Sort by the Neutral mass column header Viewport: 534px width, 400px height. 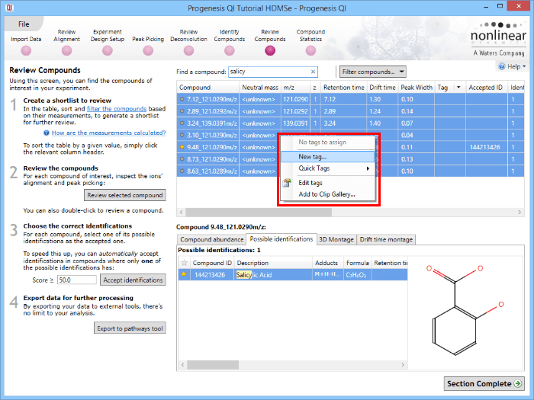click(260, 88)
